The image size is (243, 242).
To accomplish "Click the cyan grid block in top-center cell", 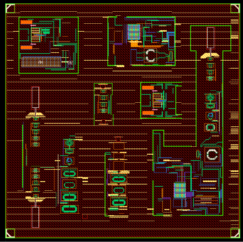I will click(134, 32).
